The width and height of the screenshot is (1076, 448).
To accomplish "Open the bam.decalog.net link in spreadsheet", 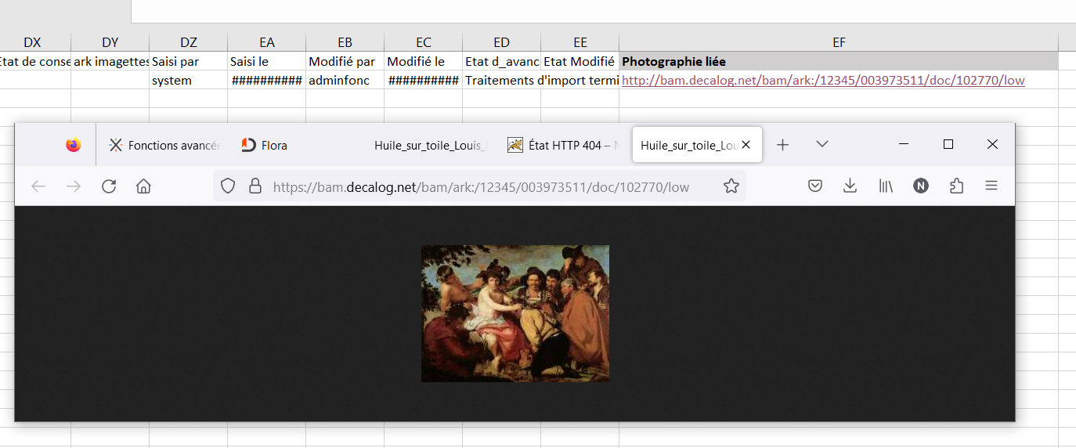I will tap(823, 80).
